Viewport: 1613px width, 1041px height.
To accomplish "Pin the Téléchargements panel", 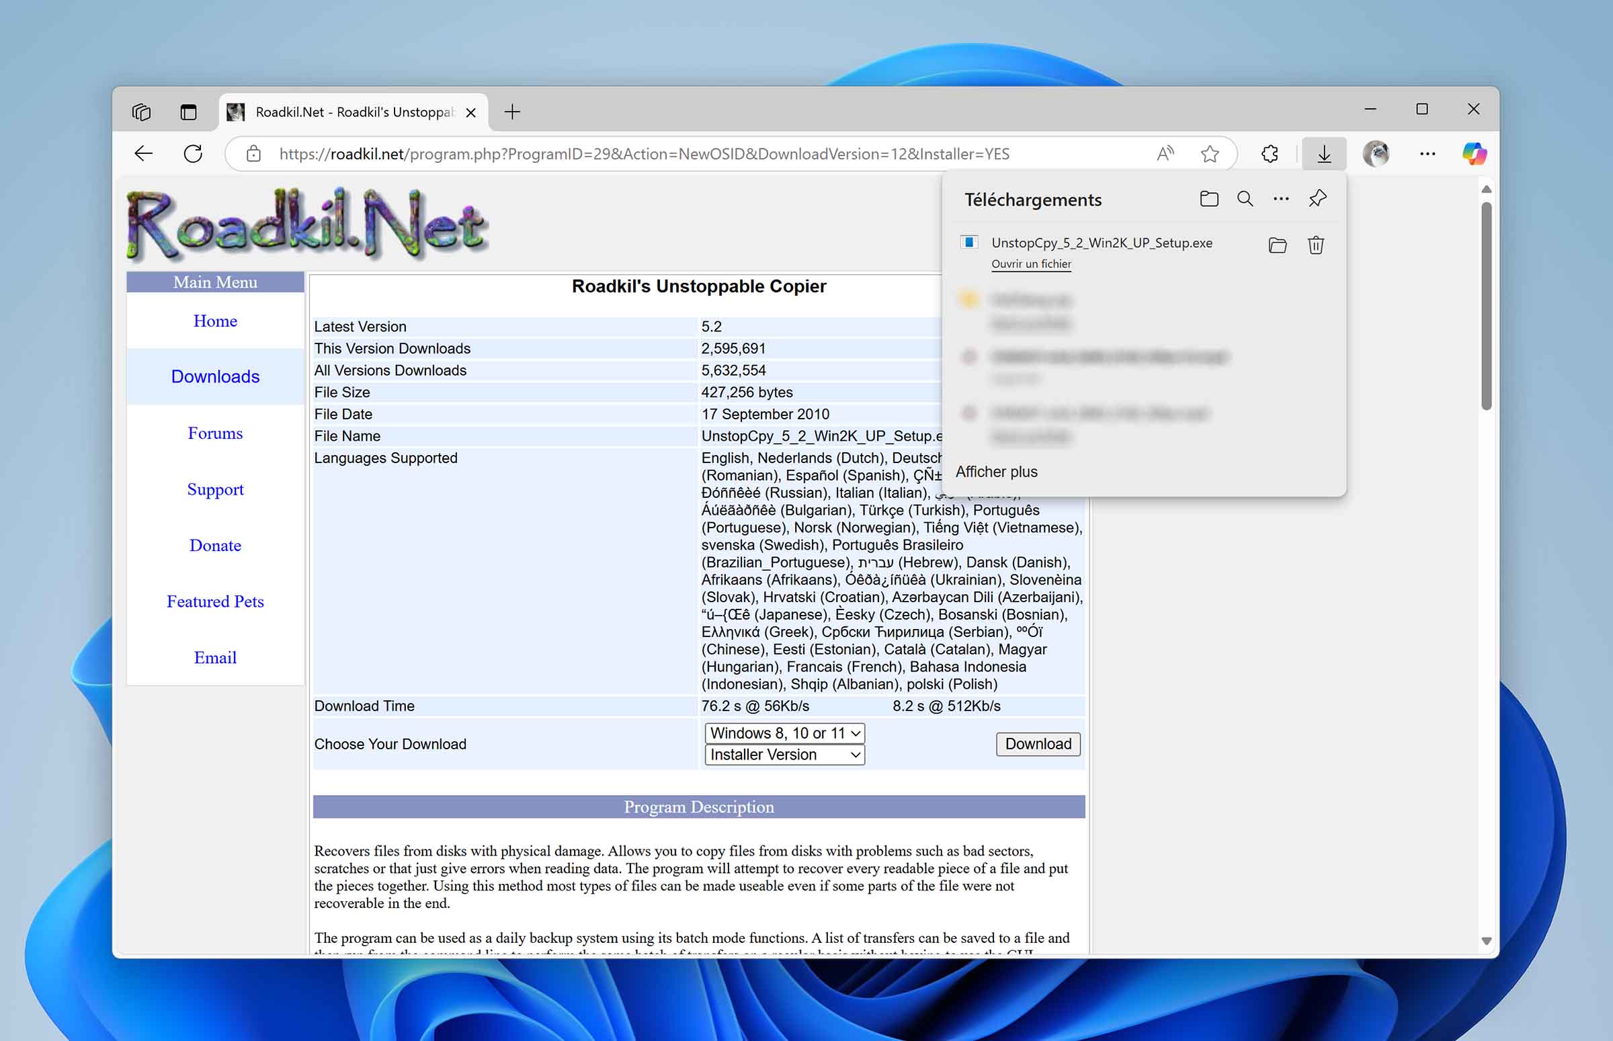I will click(1317, 199).
